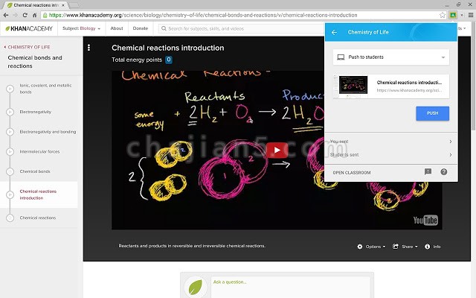Image resolution: width=476 pixels, height=298 pixels.
Task: Select Chemical reactions introduction in sidebar
Action: [38, 194]
